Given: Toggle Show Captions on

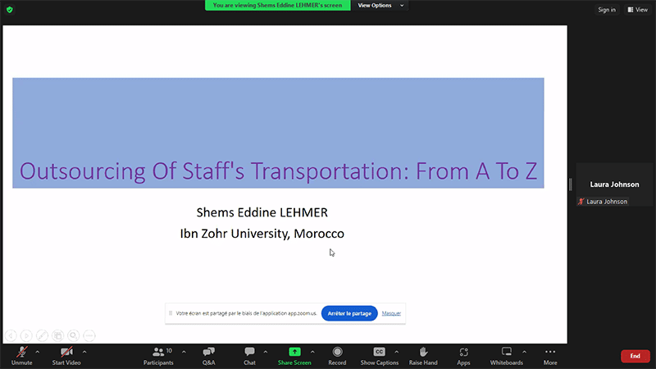Looking at the screenshot, I should [379, 354].
